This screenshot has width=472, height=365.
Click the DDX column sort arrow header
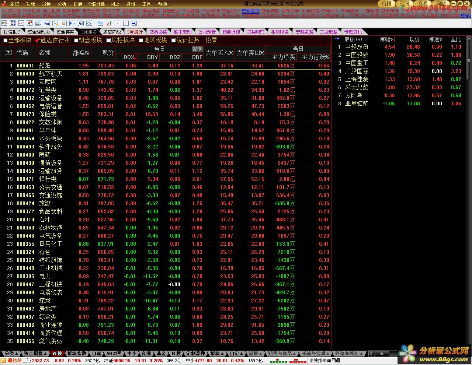pyautogui.click(x=130, y=57)
